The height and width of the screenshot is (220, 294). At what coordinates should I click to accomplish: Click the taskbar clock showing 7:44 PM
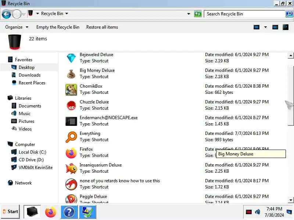274,212
